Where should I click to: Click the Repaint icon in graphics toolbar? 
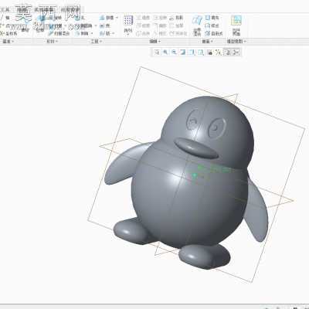tap(183, 53)
